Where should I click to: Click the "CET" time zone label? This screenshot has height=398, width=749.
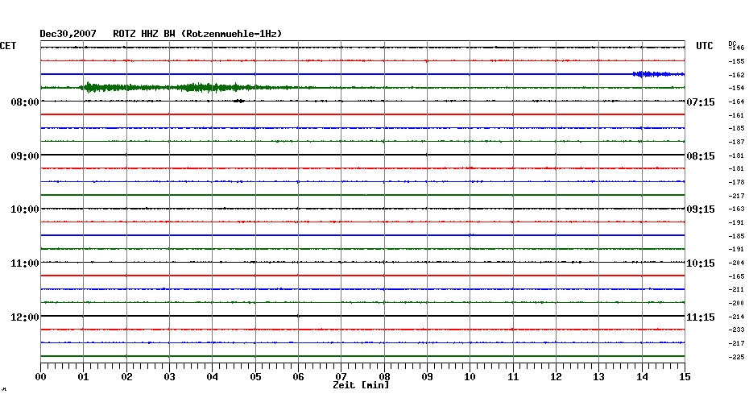pyautogui.click(x=8, y=46)
